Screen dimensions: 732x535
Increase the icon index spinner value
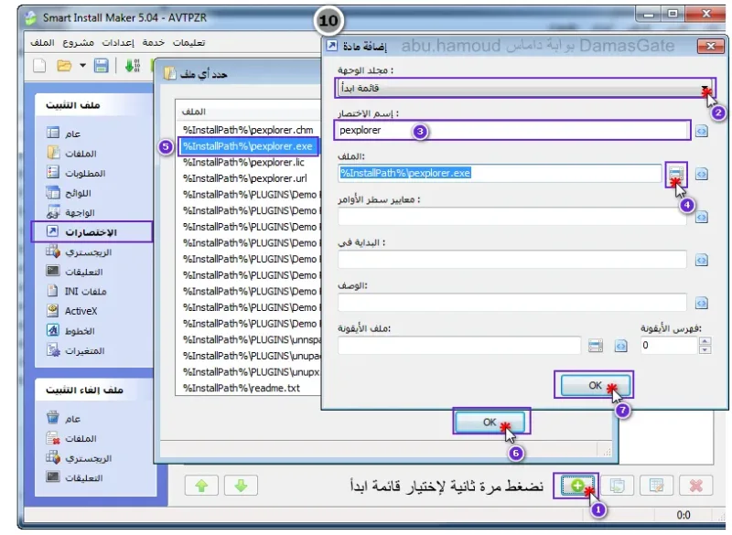pyautogui.click(x=705, y=341)
